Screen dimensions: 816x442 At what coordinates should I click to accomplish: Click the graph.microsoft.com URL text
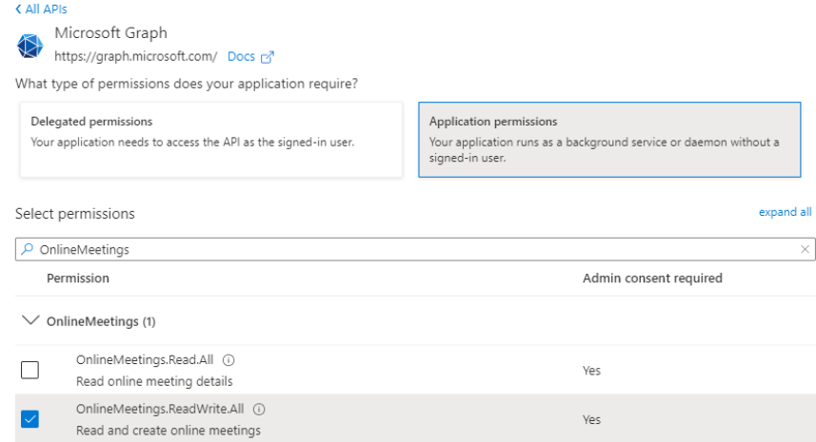tap(136, 56)
